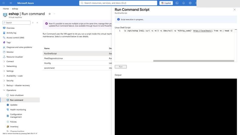The width and height of the screenshot is (240, 135).
Task: Click the Activity log icon
Action: click(4, 33)
